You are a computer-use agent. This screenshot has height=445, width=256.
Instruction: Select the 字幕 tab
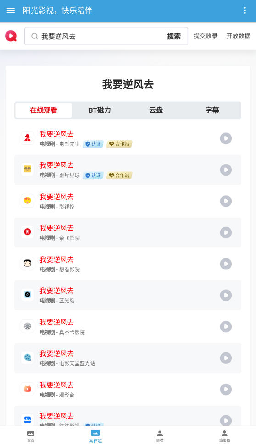point(212,110)
